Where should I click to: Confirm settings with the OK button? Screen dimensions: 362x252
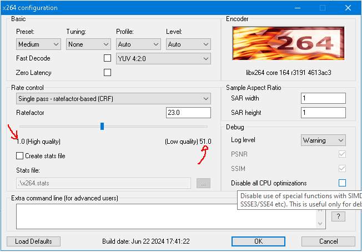258,241
